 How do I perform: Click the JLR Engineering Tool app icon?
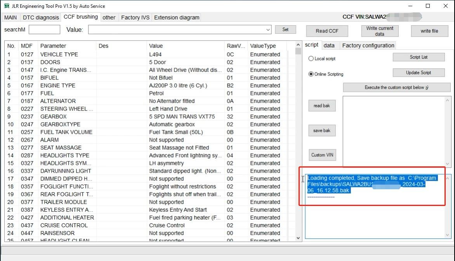(x=6, y=6)
